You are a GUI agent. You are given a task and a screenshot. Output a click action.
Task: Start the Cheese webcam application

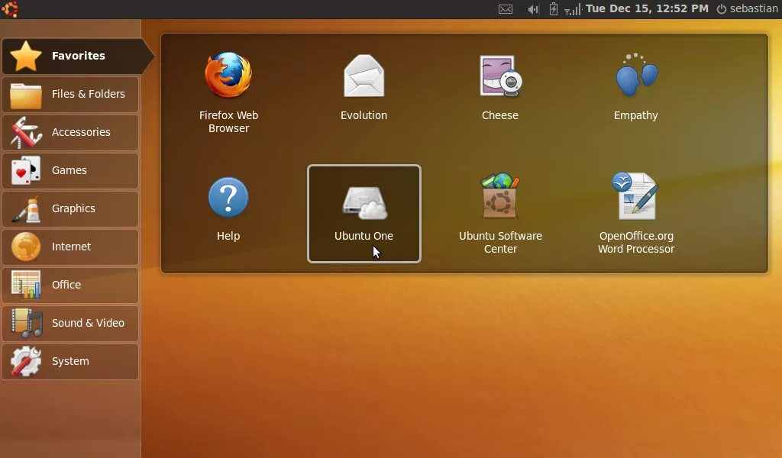pos(499,88)
